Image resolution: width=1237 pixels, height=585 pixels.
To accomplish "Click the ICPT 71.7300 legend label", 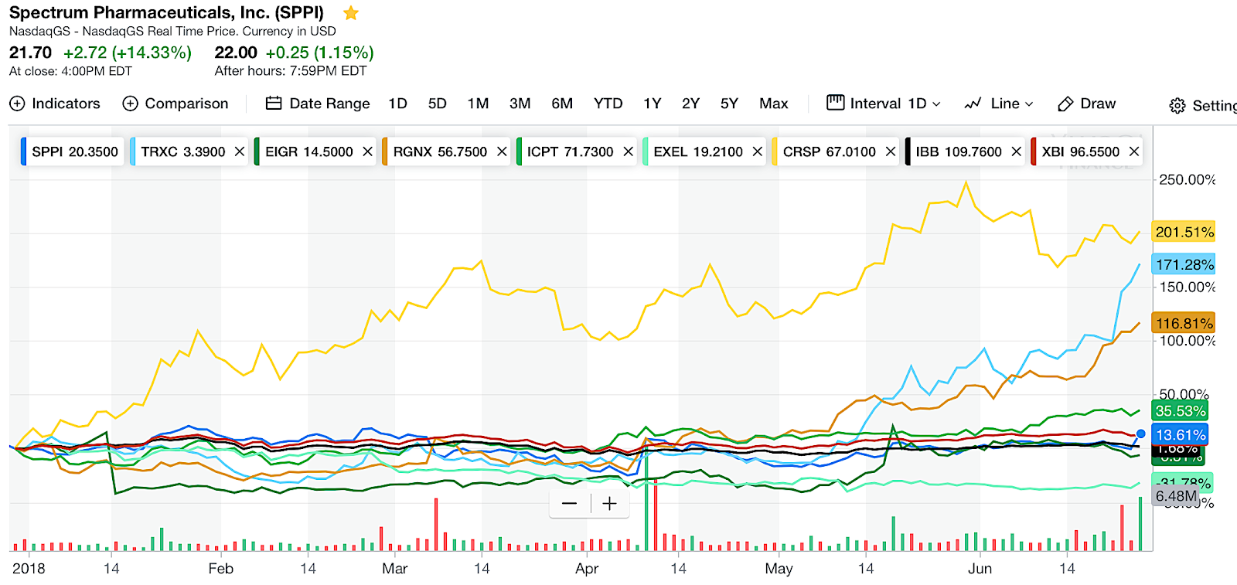I will click(x=570, y=151).
